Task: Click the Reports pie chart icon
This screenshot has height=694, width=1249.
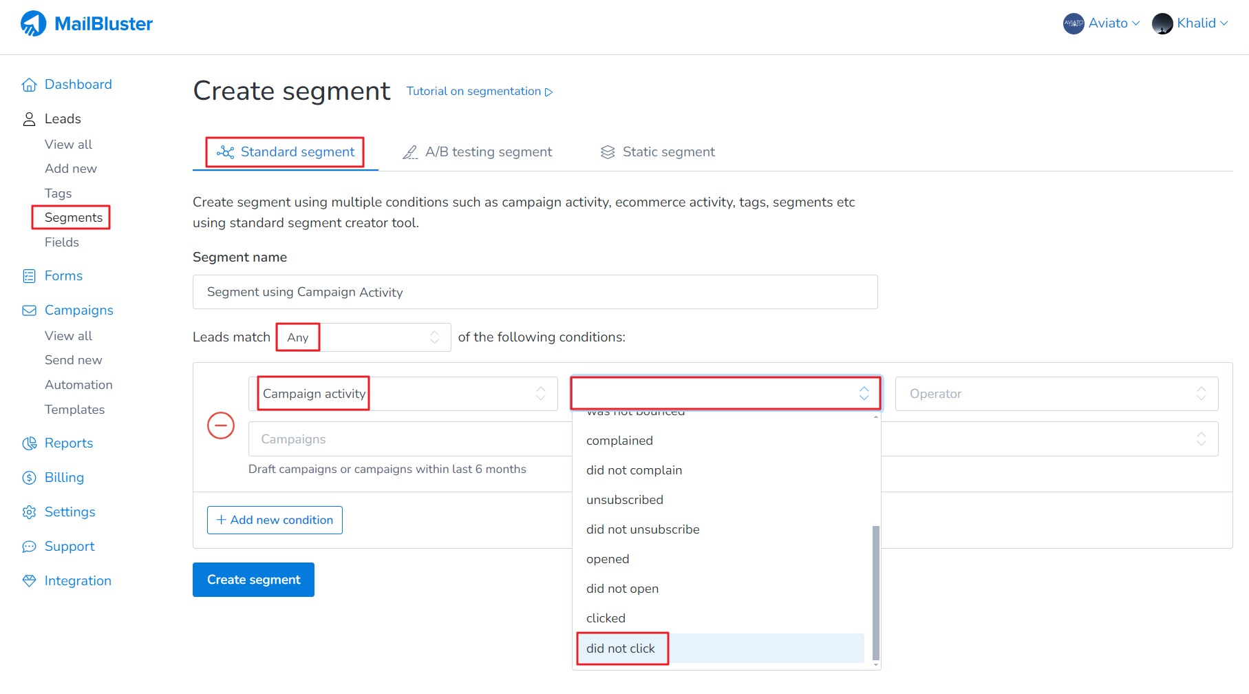Action: (x=29, y=443)
